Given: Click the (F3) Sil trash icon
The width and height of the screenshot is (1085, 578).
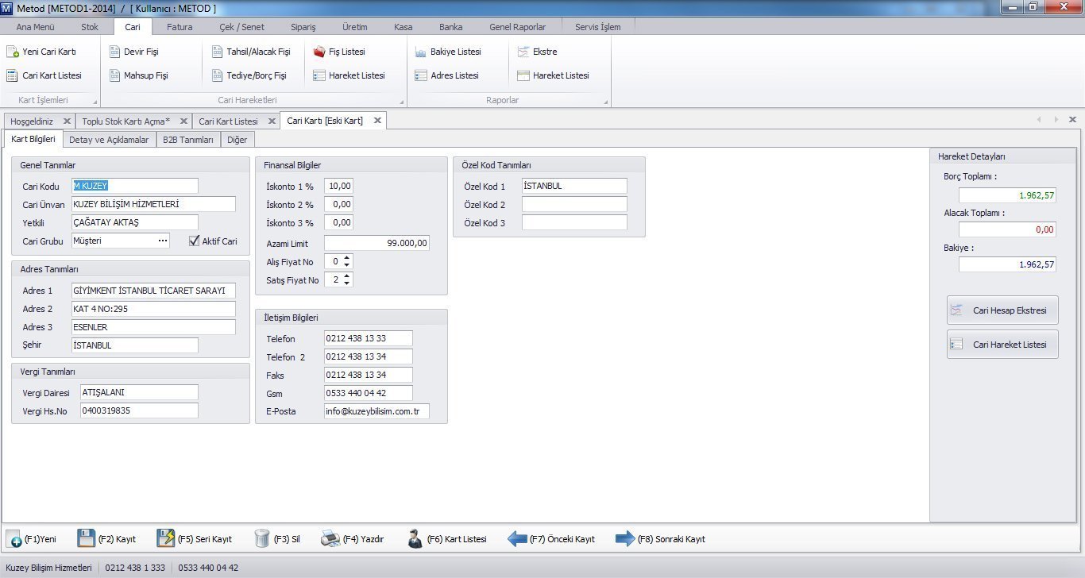Looking at the screenshot, I should tap(262, 538).
